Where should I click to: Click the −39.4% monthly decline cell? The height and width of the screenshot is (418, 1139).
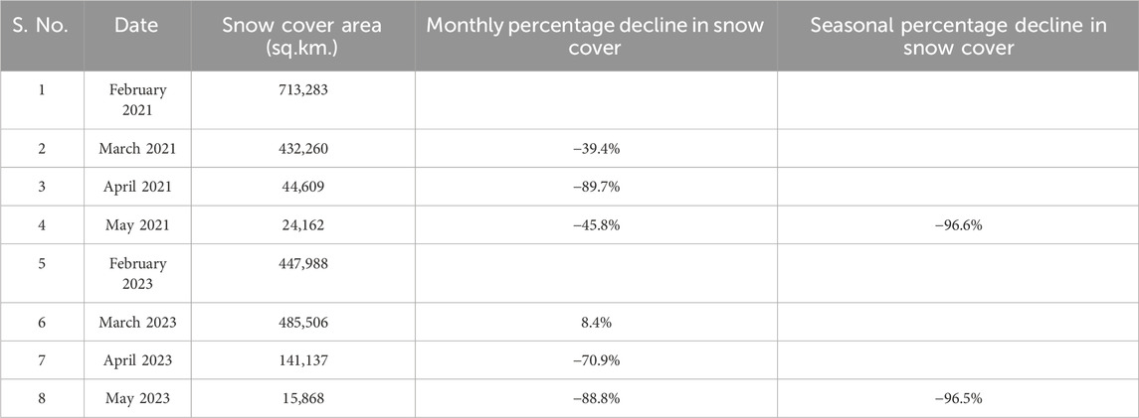click(596, 149)
